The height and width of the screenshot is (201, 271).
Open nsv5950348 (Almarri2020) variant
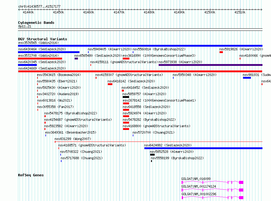[x=195, y=75]
